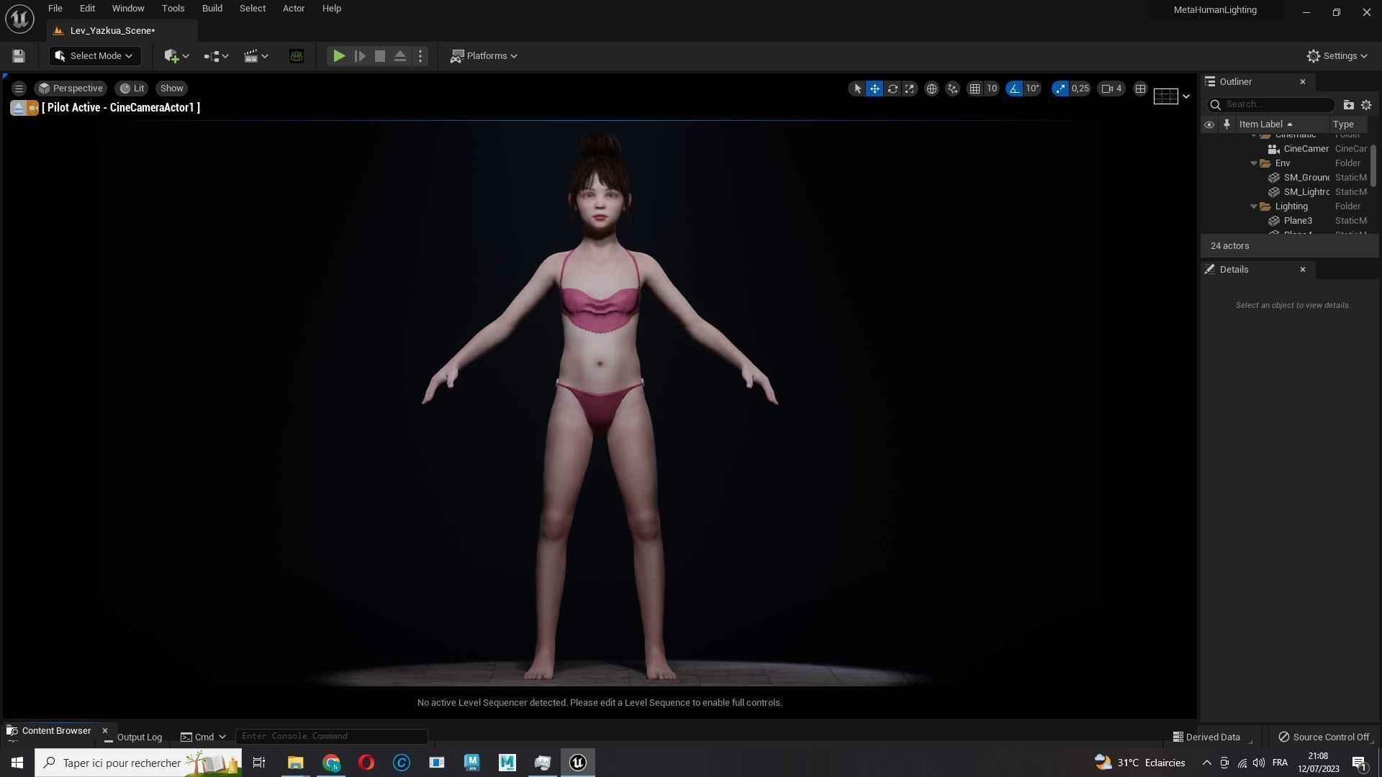This screenshot has height=777, width=1382.
Task: Save the current level with the floppy icon
Action: [19, 56]
